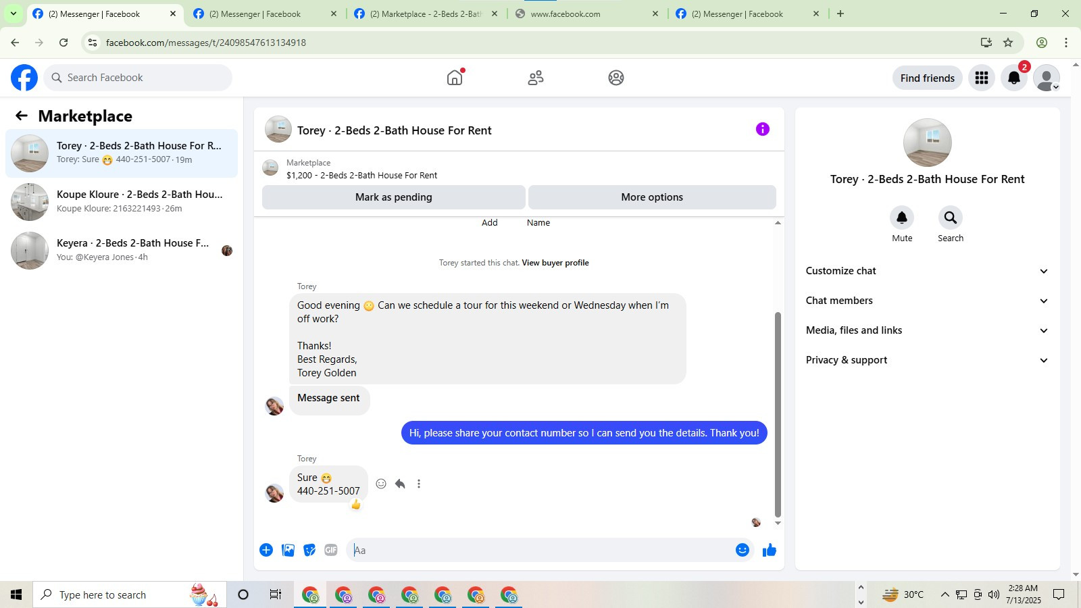1081x608 pixels.
Task: Open the Groups icon in top navigation
Action: [616, 78]
